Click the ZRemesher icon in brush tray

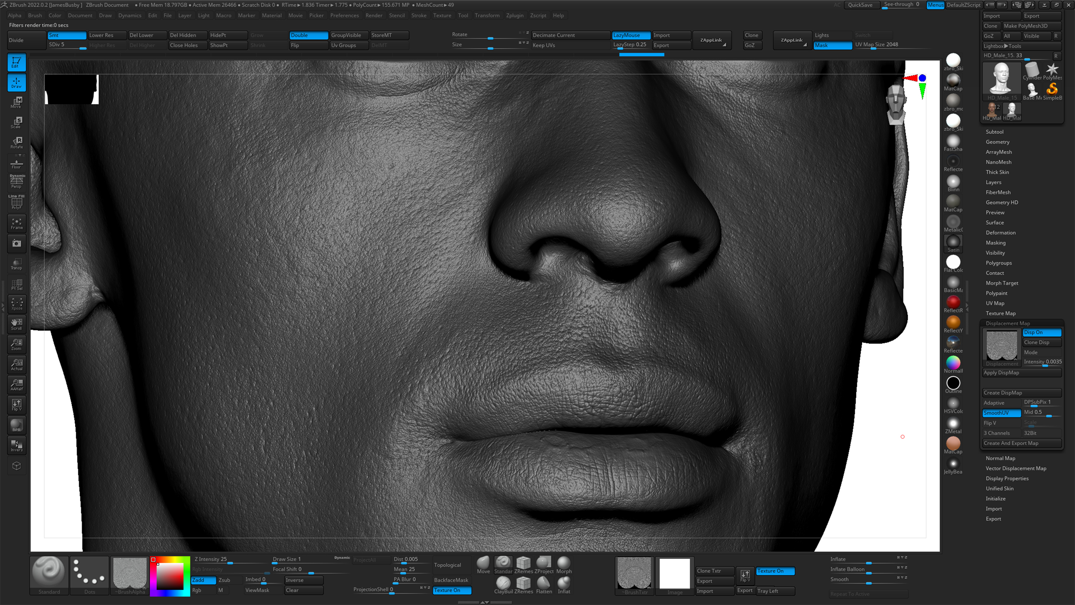523,564
